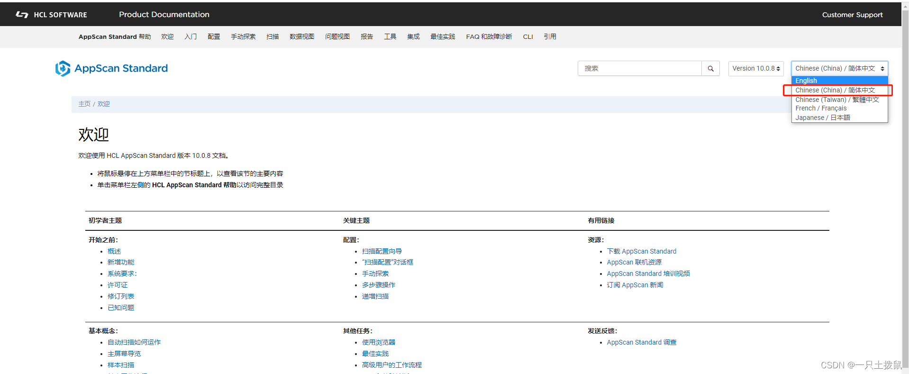Open the 扫描 menu item
The width and height of the screenshot is (909, 374).
273,36
